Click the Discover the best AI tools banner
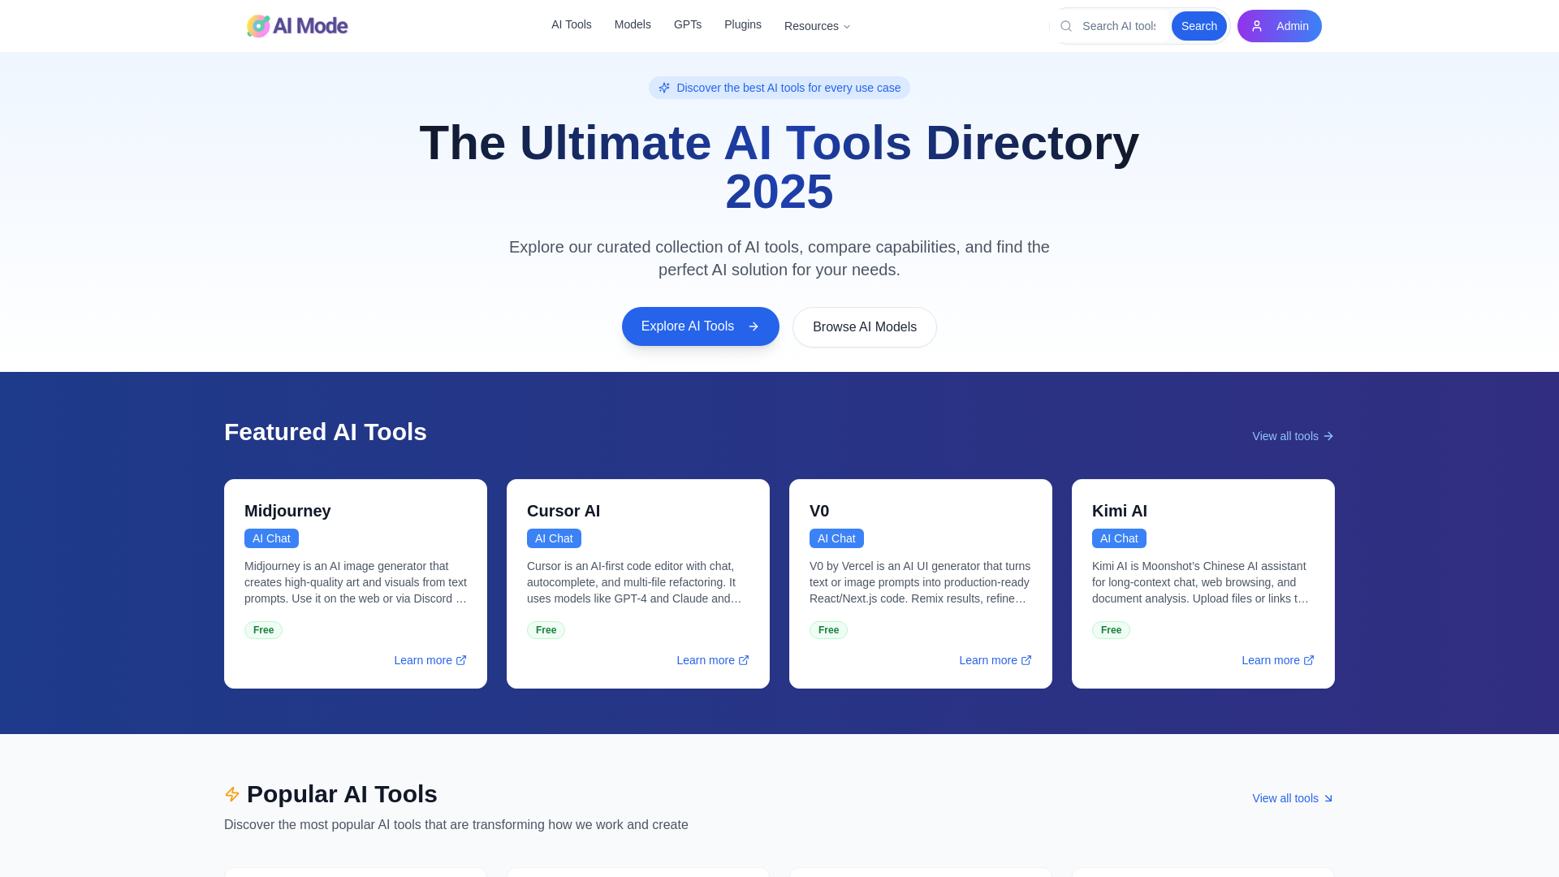 (x=779, y=88)
